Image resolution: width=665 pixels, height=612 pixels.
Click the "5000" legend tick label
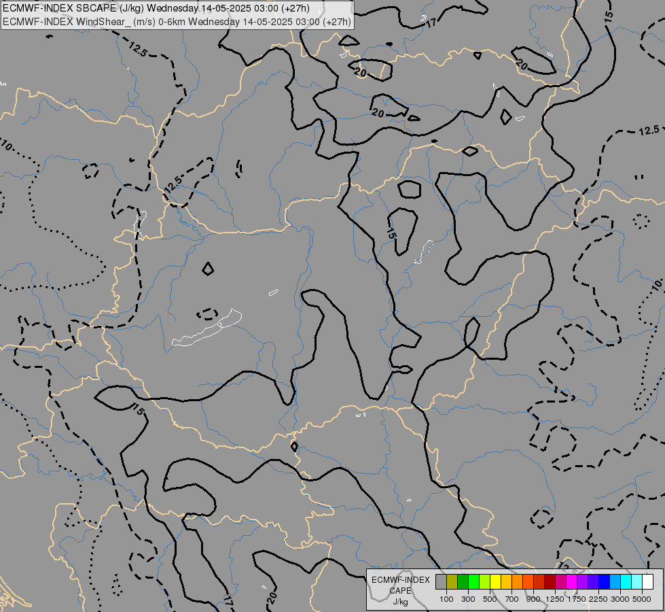click(x=642, y=599)
